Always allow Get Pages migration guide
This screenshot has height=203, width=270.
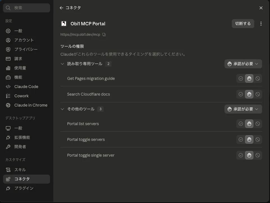pyautogui.click(x=241, y=78)
